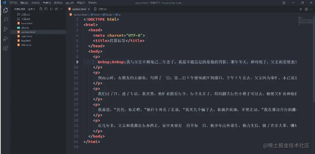Click the paragraph text starting 我说道
The image size is (315, 154).
(197, 110)
